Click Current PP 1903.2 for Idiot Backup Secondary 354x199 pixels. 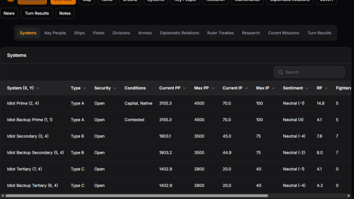165,153
